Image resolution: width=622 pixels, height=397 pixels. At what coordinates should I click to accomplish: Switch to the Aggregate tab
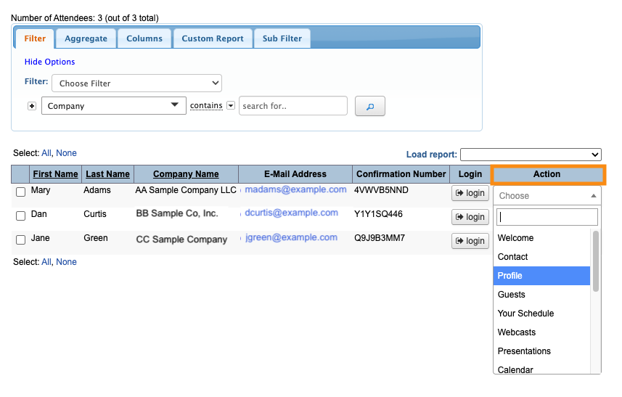click(86, 38)
